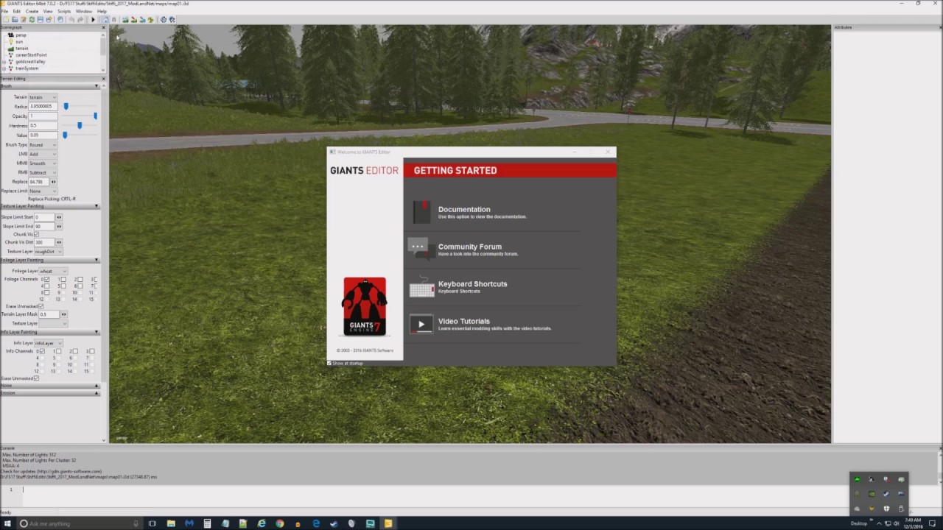Click Documentation link in welcome dialog
Viewport: 943px width, 530px height.
tap(464, 209)
